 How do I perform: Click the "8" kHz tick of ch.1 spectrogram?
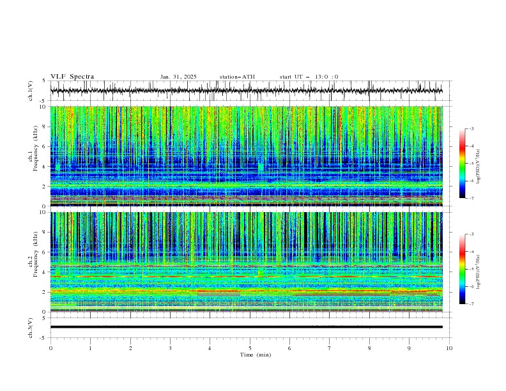(45, 126)
